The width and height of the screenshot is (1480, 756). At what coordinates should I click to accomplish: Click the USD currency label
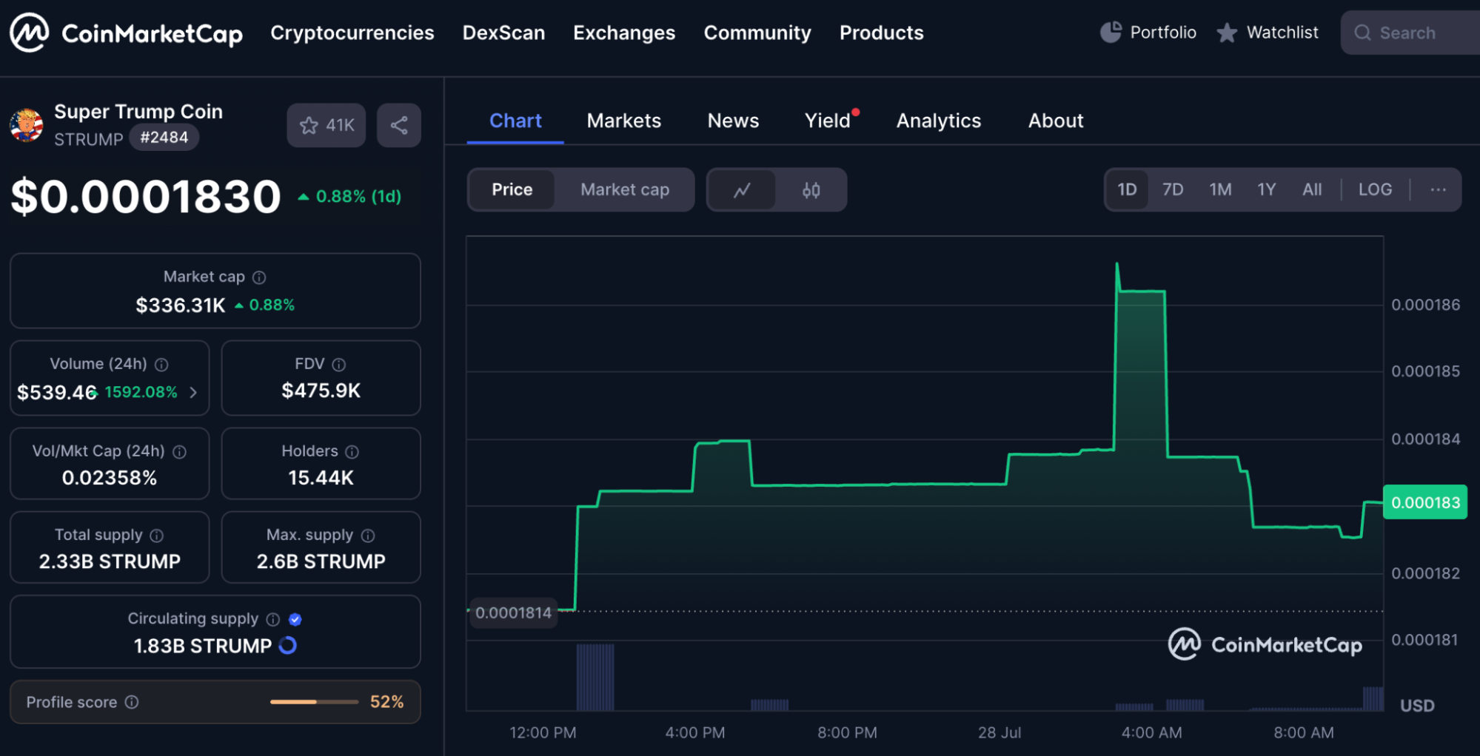coord(1417,706)
